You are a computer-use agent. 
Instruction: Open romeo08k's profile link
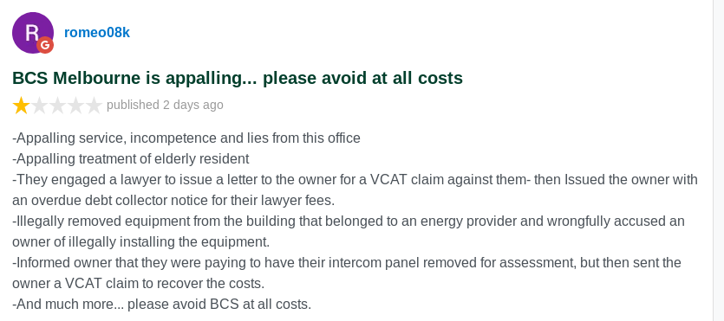(x=97, y=33)
